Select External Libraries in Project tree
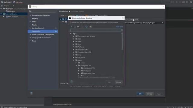The image size is (193, 108). tap(11, 14)
